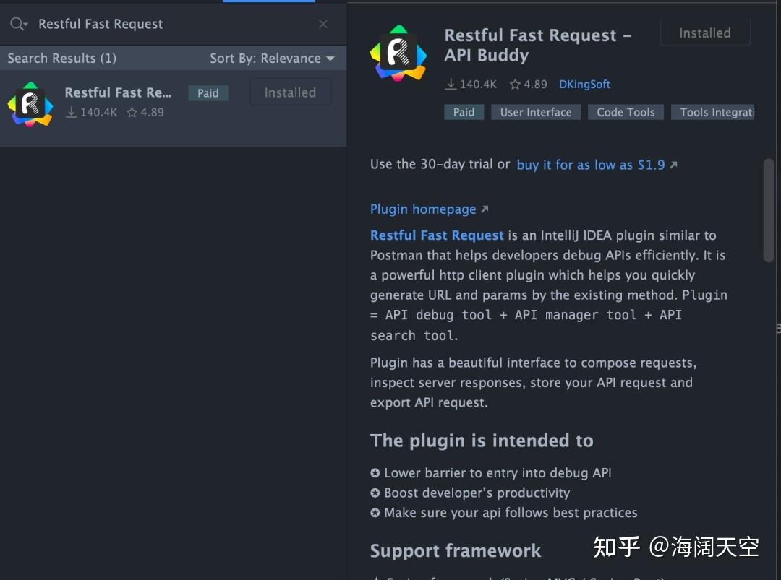Click the Restful Fast Request description link
Screen dimensions: 781x580
coord(437,235)
